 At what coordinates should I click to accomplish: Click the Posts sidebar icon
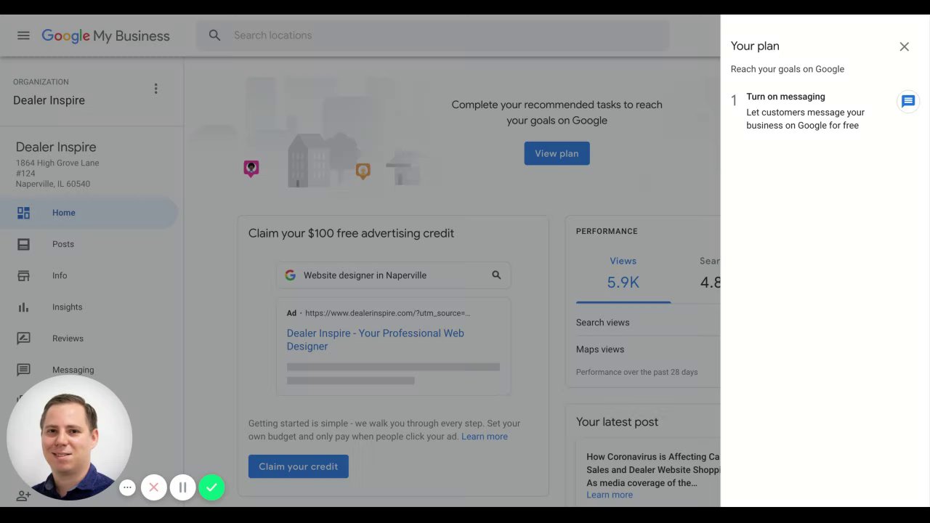click(23, 244)
